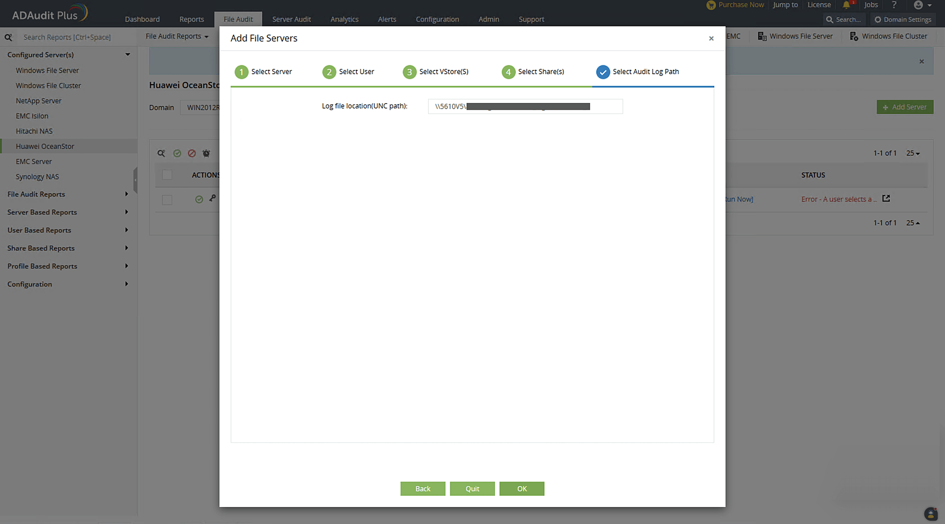Check the first server row checkbox
The height and width of the screenshot is (524, 945).
(167, 200)
